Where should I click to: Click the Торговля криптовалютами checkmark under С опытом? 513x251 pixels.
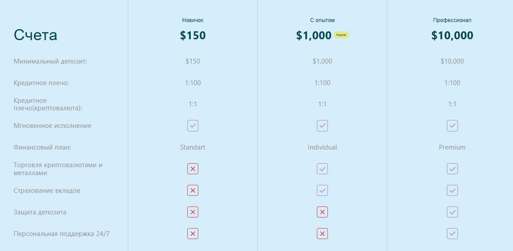(x=322, y=169)
